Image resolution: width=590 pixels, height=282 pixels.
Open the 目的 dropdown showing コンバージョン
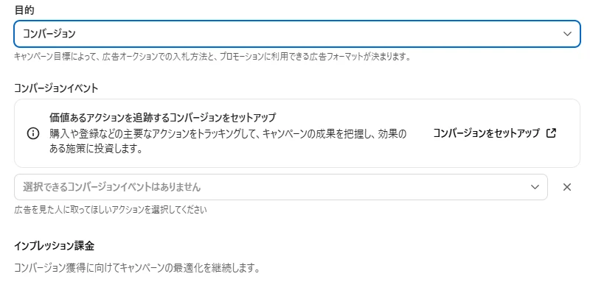(x=297, y=34)
